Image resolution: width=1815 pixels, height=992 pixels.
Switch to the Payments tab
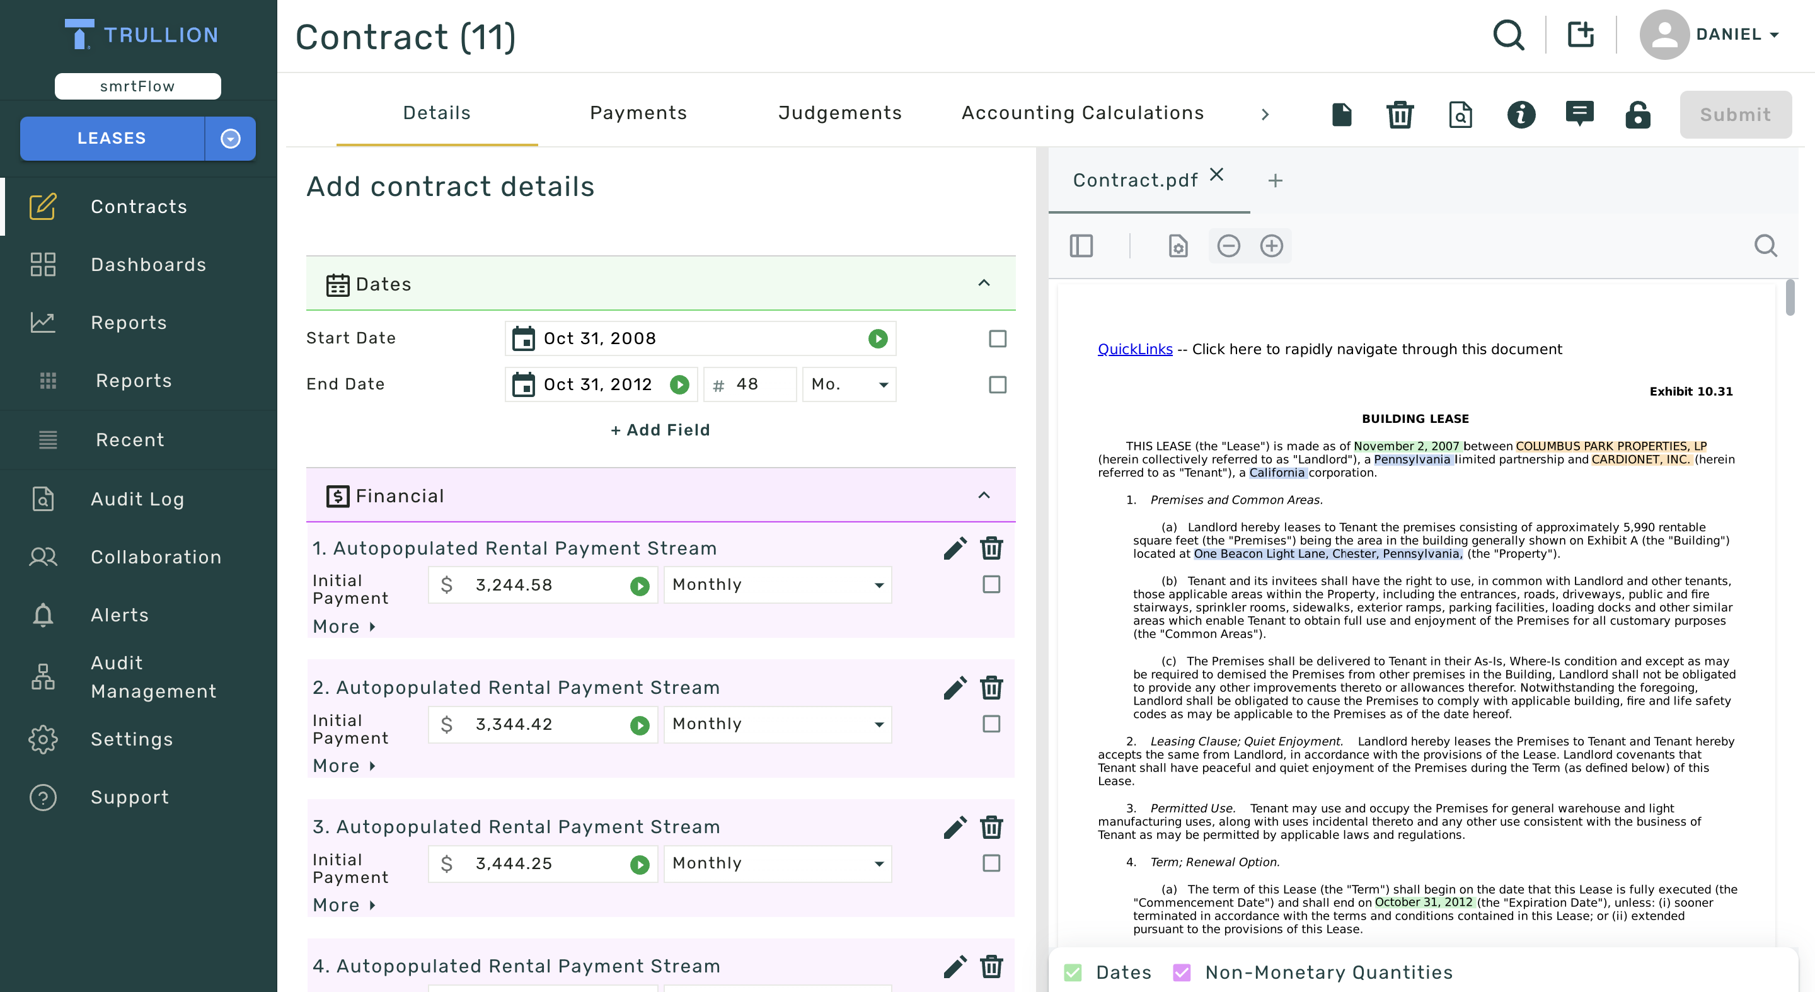pos(638,113)
